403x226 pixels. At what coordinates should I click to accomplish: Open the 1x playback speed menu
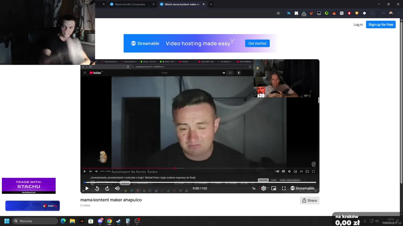tap(254, 188)
